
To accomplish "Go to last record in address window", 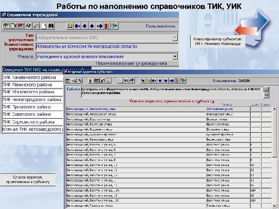I will click(172, 81).
